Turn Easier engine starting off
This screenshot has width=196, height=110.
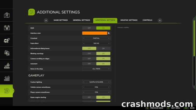89,97
